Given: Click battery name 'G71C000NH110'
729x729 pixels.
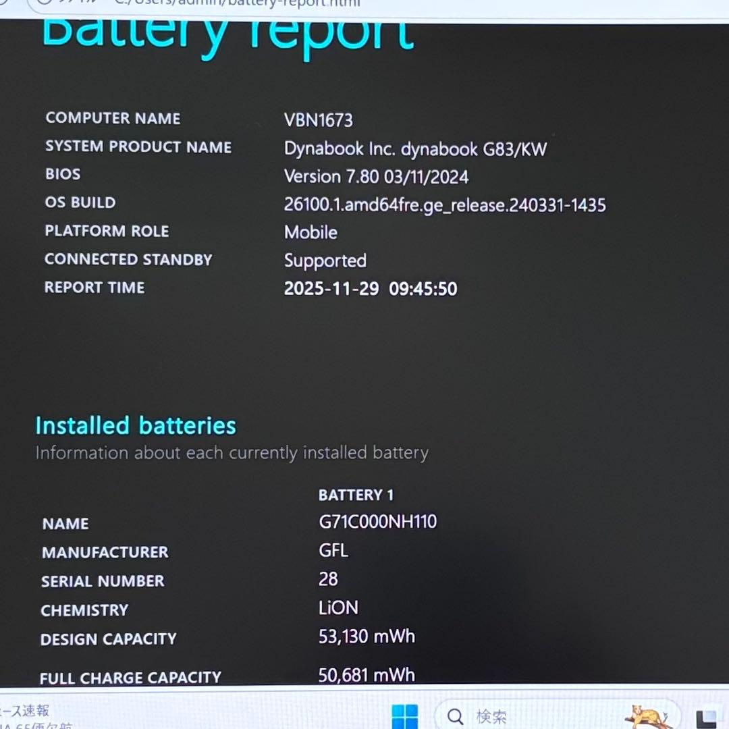Looking at the screenshot, I should (x=377, y=522).
